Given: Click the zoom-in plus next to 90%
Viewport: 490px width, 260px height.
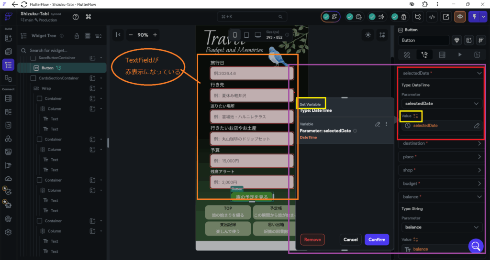Looking at the screenshot, I should click(155, 35).
